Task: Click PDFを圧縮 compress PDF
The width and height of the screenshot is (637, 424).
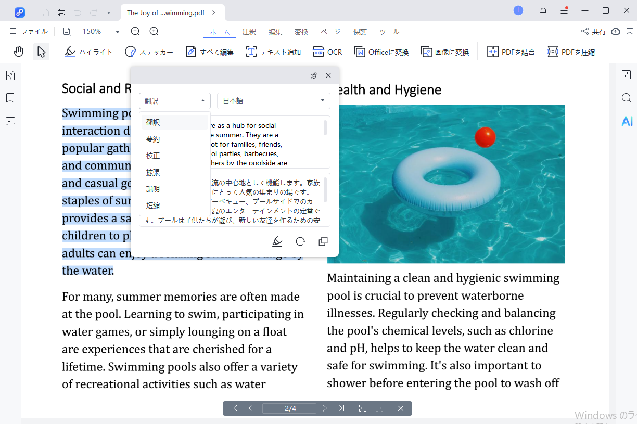Action: tap(571, 52)
